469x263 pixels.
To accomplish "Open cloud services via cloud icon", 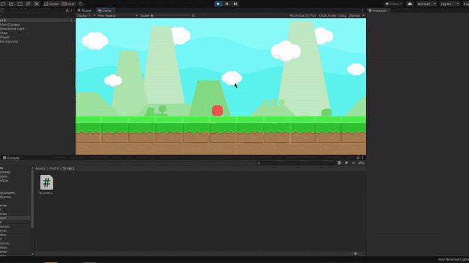I will click(410, 4).
